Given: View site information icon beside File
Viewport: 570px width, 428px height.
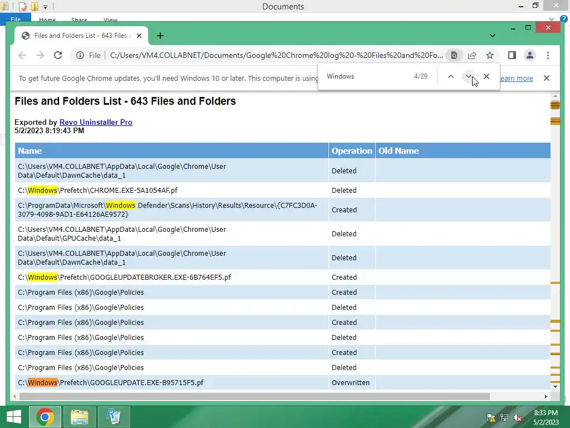Looking at the screenshot, I should 80,55.
